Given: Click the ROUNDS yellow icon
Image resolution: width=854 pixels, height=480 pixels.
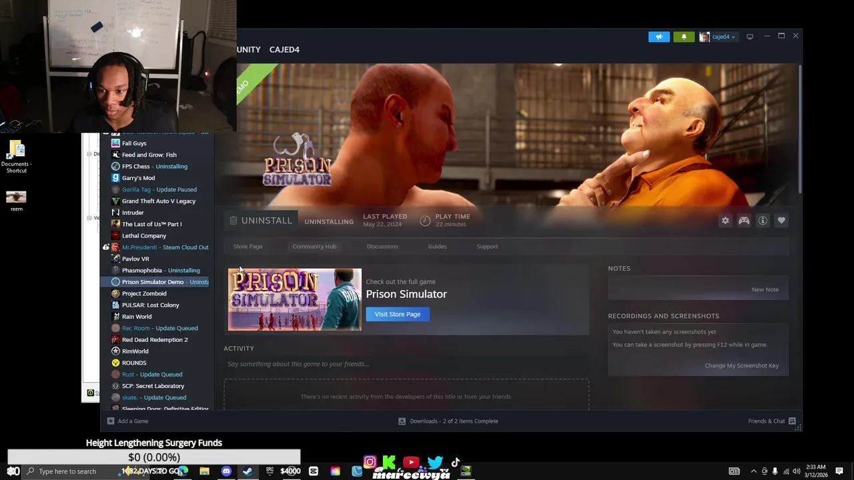Looking at the screenshot, I should pyautogui.click(x=115, y=363).
